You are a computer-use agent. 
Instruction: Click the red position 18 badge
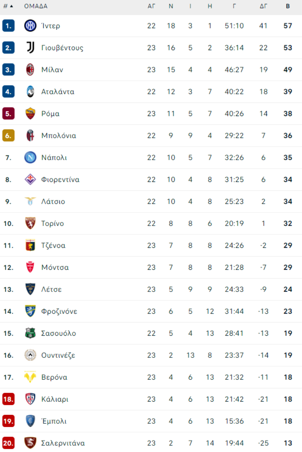pyautogui.click(x=8, y=399)
